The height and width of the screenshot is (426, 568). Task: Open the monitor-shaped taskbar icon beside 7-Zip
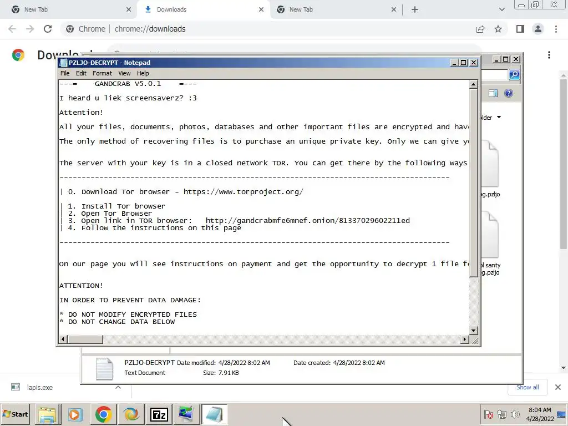tap(186, 414)
